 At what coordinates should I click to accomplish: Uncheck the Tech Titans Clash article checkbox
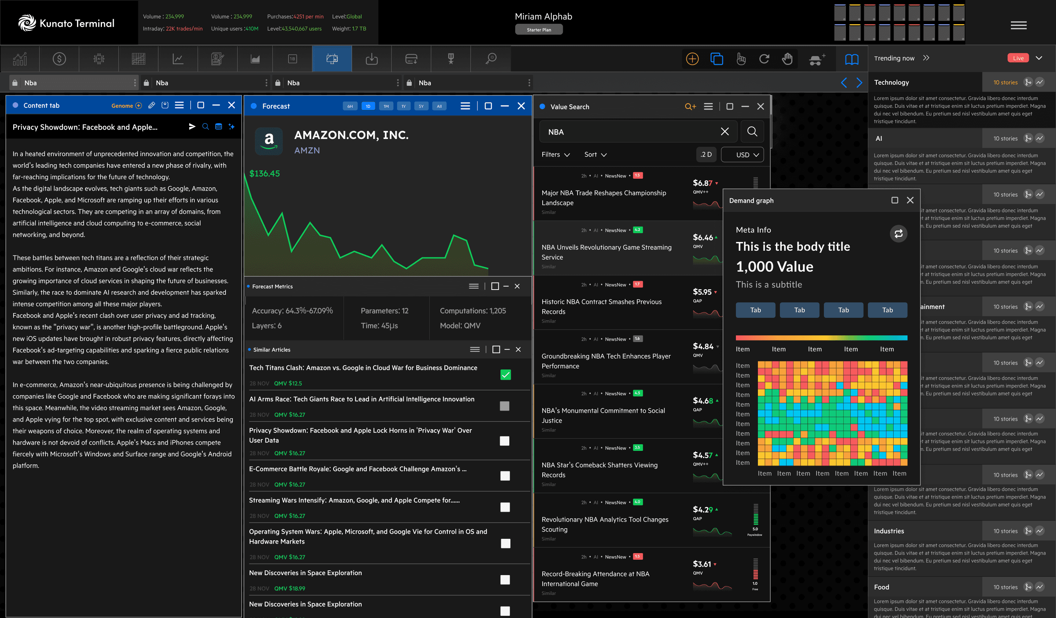505,375
